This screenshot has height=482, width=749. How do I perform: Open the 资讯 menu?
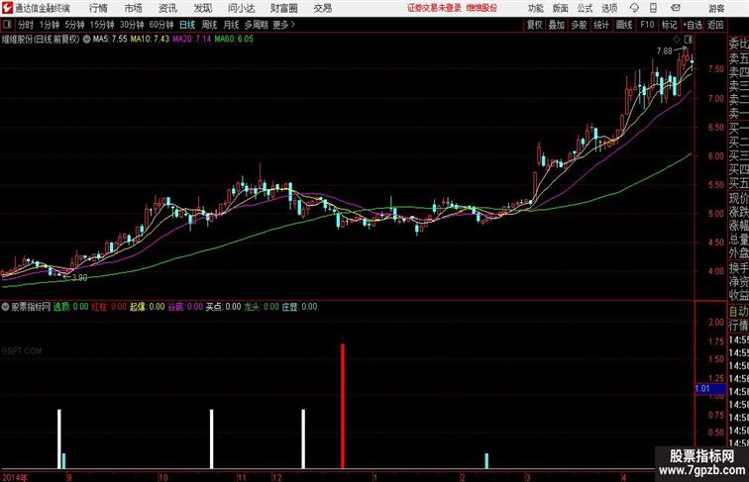point(167,8)
